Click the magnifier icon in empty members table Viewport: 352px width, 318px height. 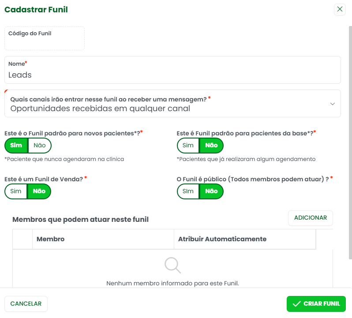[172, 265]
